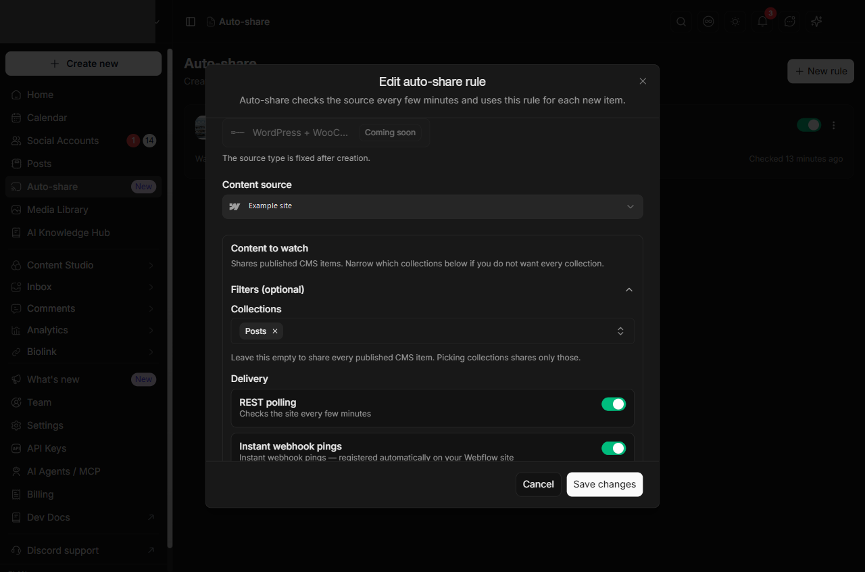The width and height of the screenshot is (865, 572).
Task: Expand the Comments submenu
Action: [x=151, y=308]
